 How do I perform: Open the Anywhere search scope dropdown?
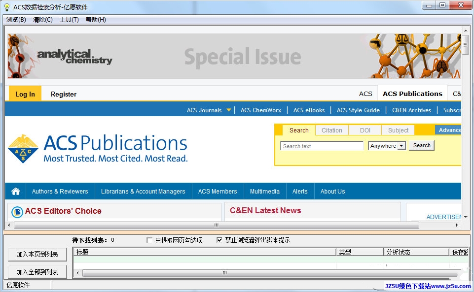click(387, 146)
